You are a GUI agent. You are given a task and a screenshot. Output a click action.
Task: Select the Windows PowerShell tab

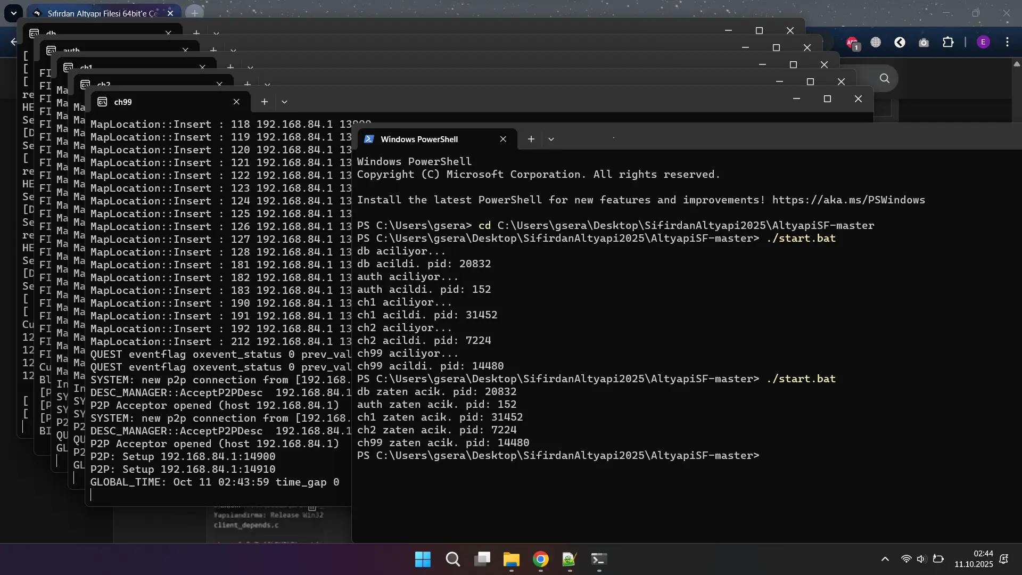tap(419, 139)
